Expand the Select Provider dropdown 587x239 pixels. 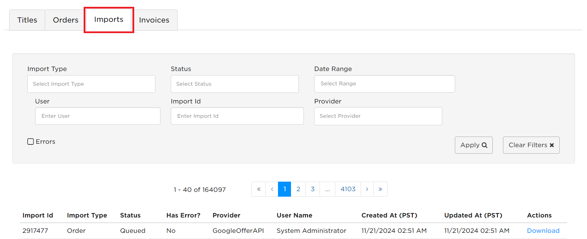(x=378, y=116)
